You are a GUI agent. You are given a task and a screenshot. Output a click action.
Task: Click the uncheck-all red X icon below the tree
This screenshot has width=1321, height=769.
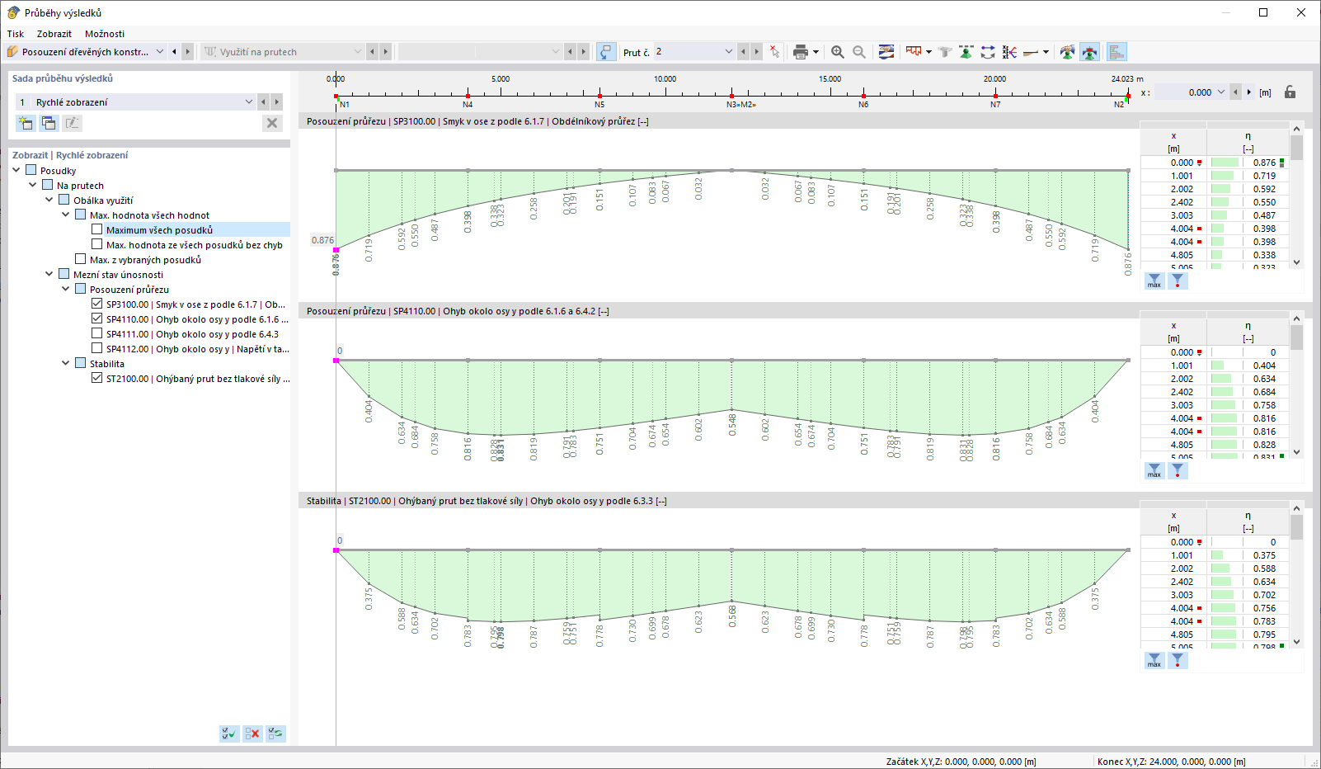pos(252,733)
